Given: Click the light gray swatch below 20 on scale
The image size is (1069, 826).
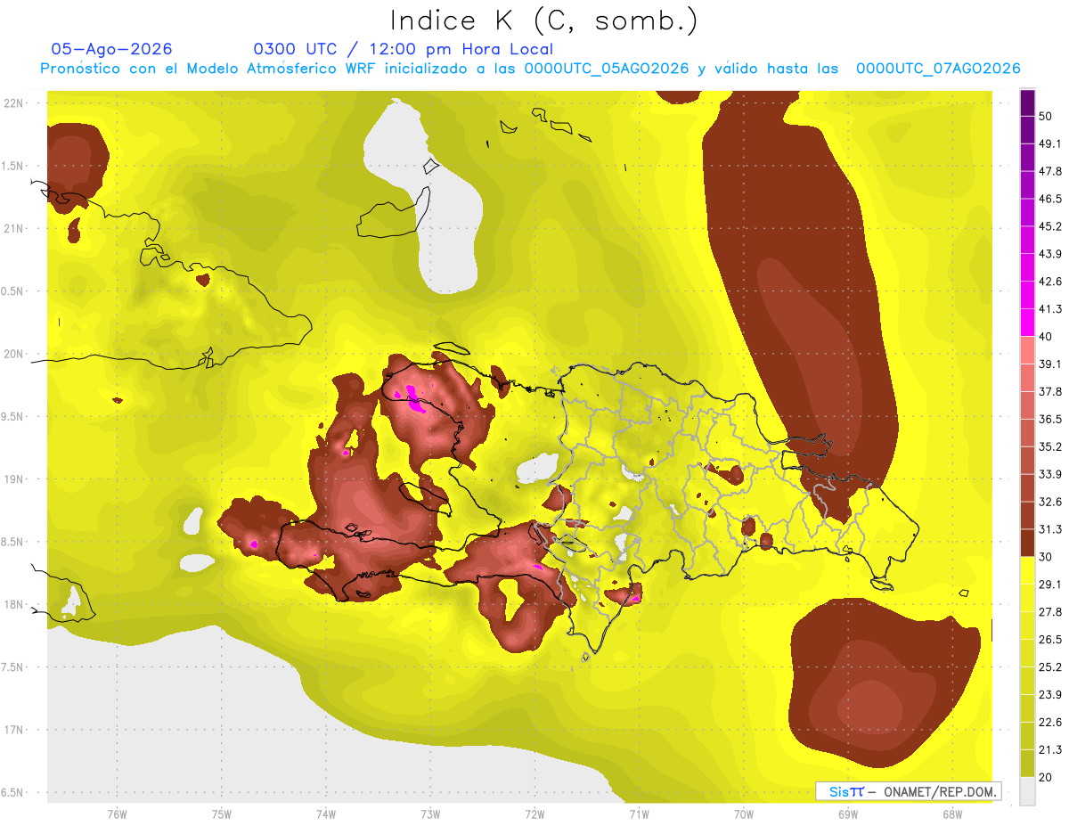Looking at the screenshot, I should pos(1027,791).
